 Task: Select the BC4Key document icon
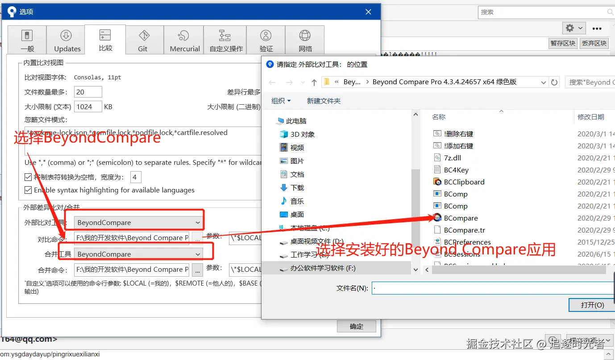[x=437, y=170]
